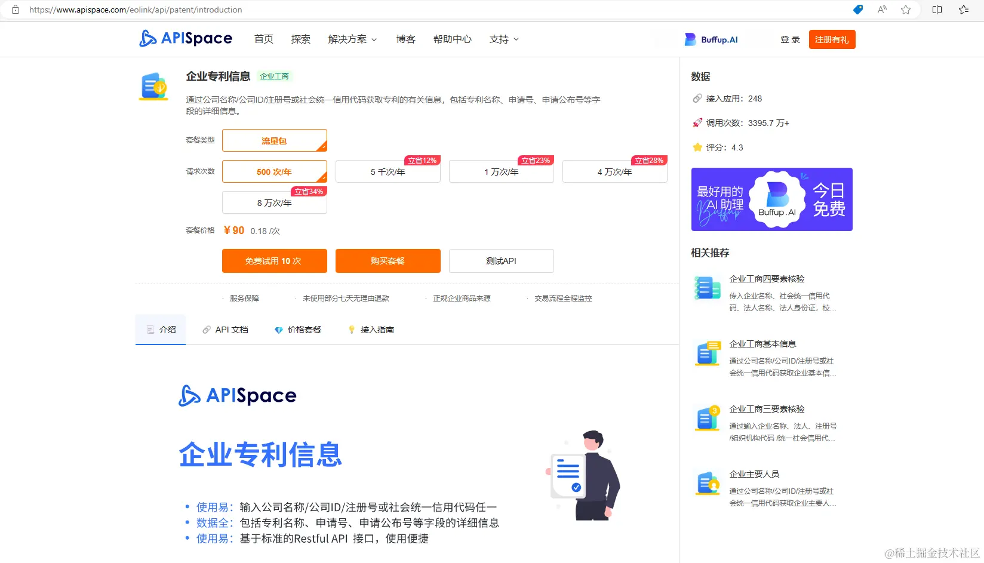Select the 5 千次/年 request option

point(388,171)
